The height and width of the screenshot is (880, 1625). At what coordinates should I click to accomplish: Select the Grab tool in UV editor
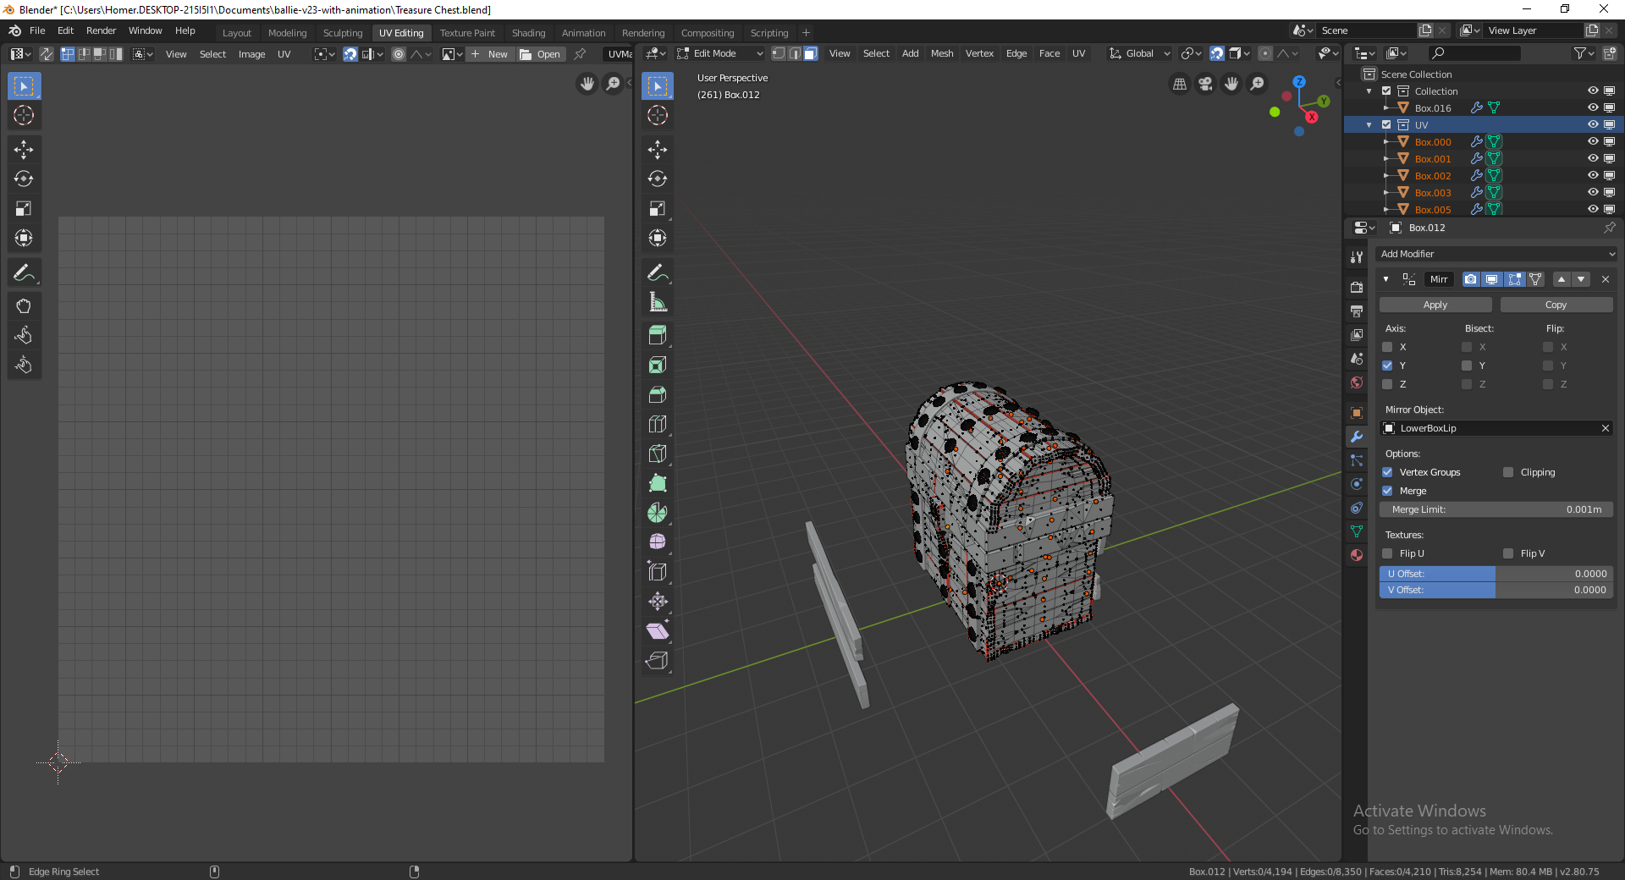(24, 306)
